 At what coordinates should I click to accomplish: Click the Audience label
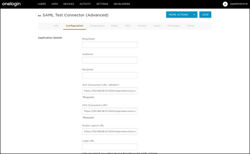tap(88, 54)
